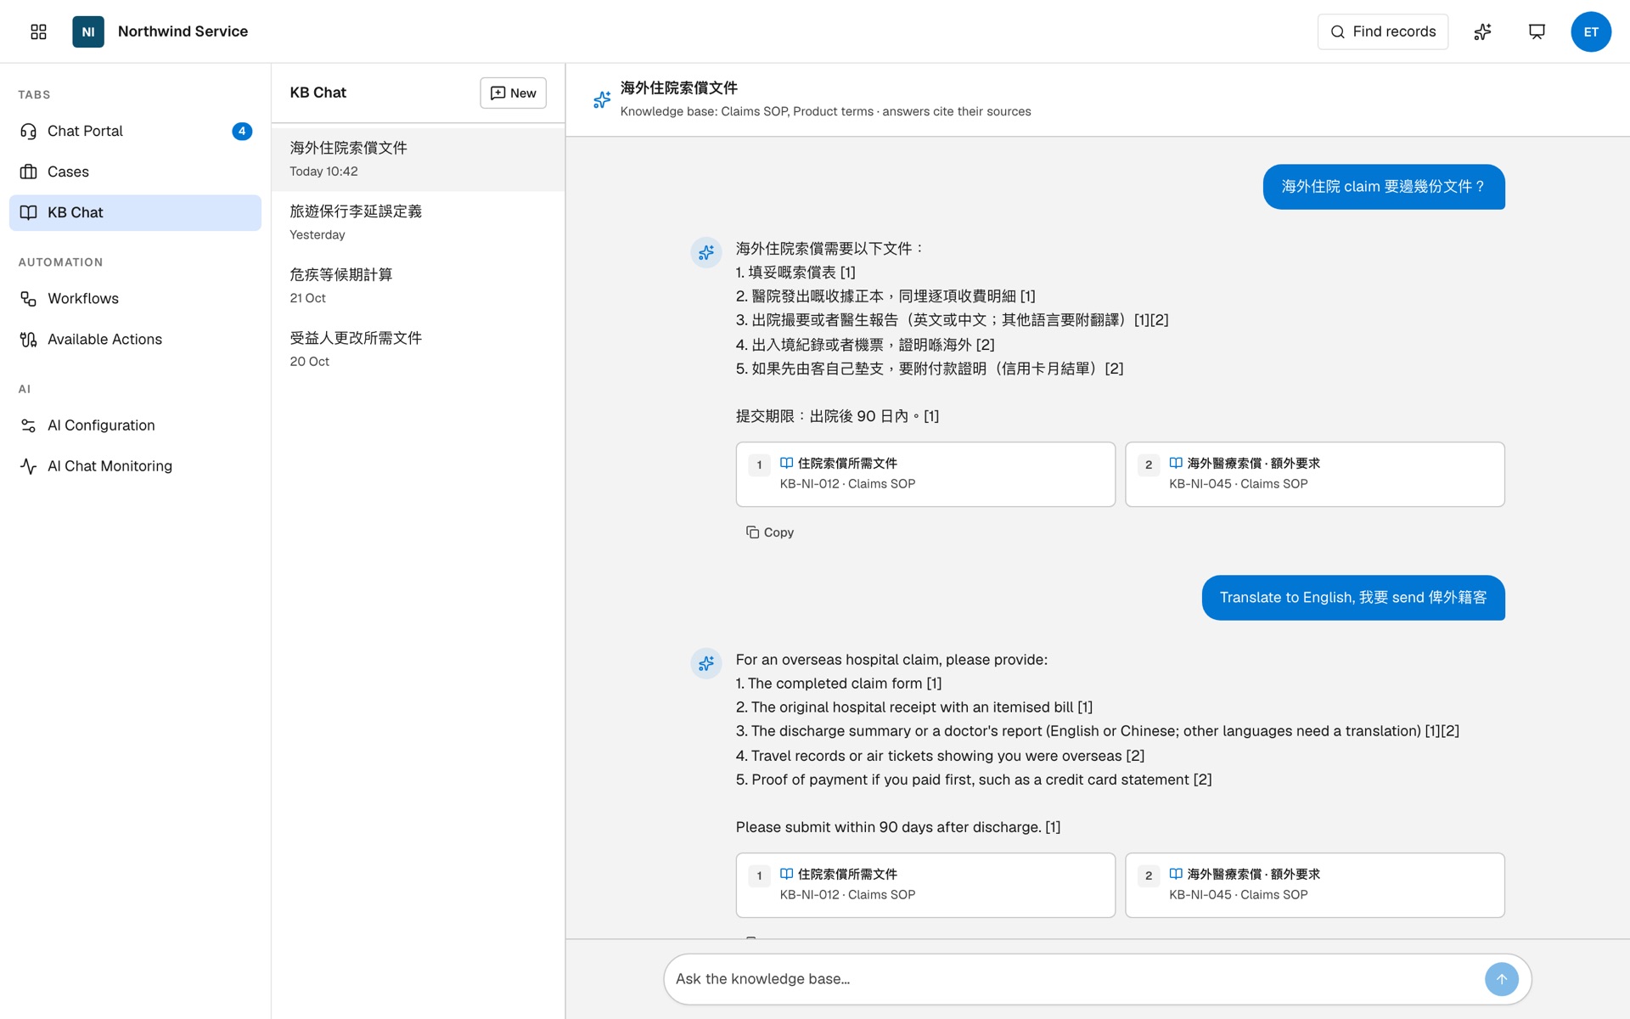The image size is (1630, 1019).
Task: Click the Chat Portal unread badge 4
Action: [242, 131]
